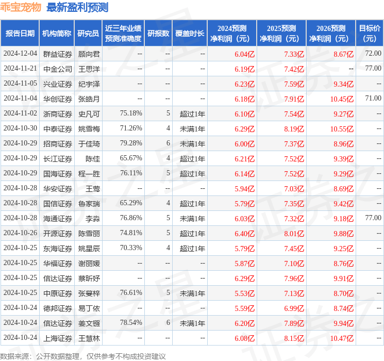Select the 上海证券 institution cell
Screen dimensions: 384x361
tap(58, 338)
